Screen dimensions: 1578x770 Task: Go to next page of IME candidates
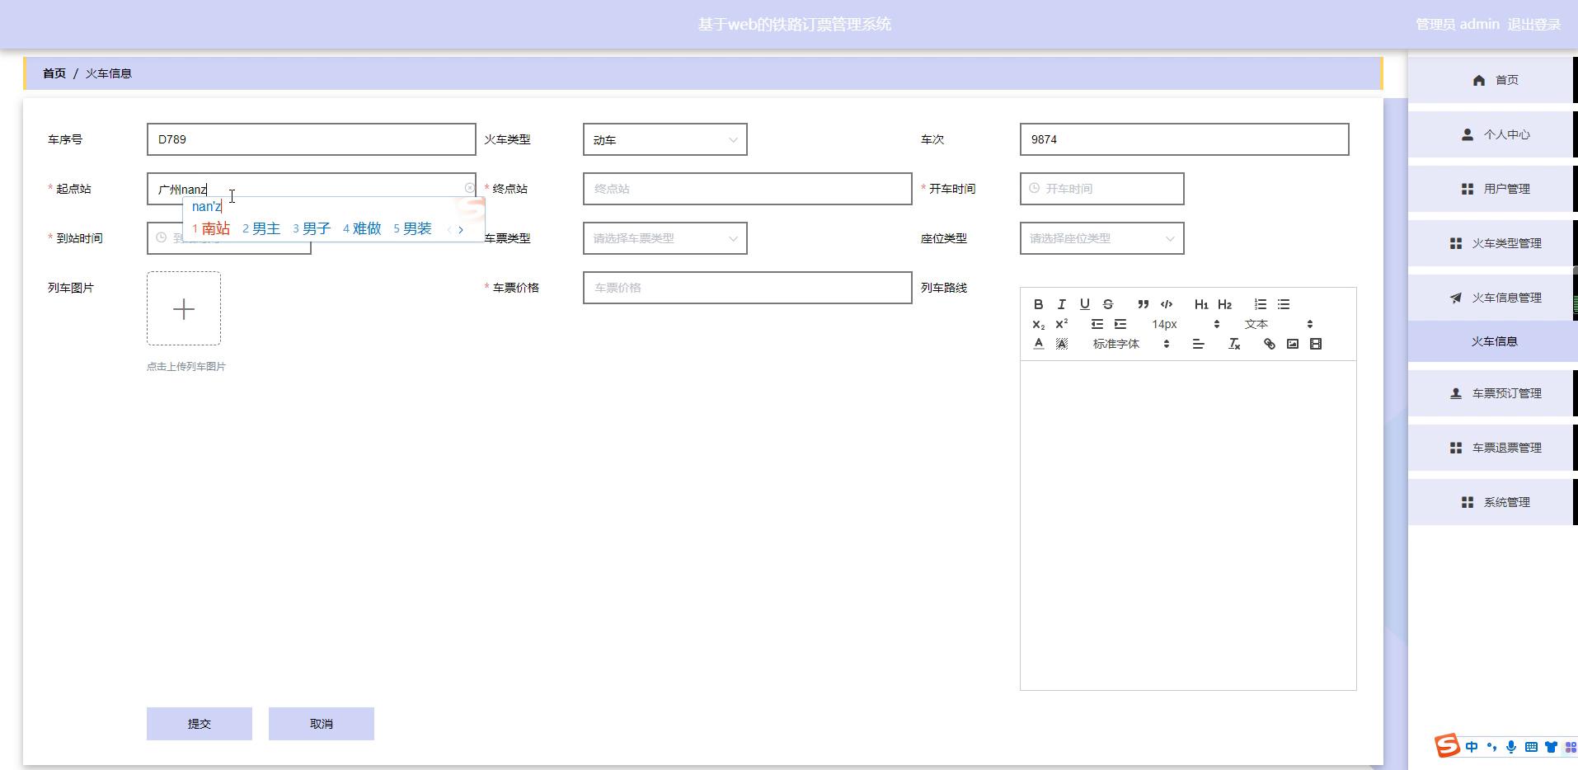pyautogui.click(x=461, y=230)
